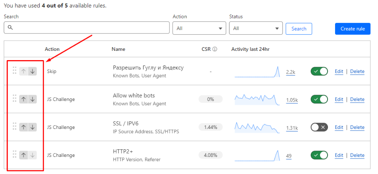Delete the HTTP2+ rule

[357, 155]
